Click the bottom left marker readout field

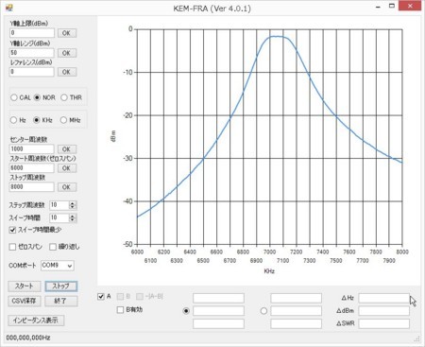point(218,323)
